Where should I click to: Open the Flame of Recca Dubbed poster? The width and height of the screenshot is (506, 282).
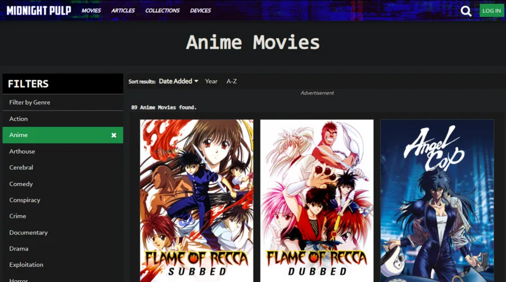point(317,201)
